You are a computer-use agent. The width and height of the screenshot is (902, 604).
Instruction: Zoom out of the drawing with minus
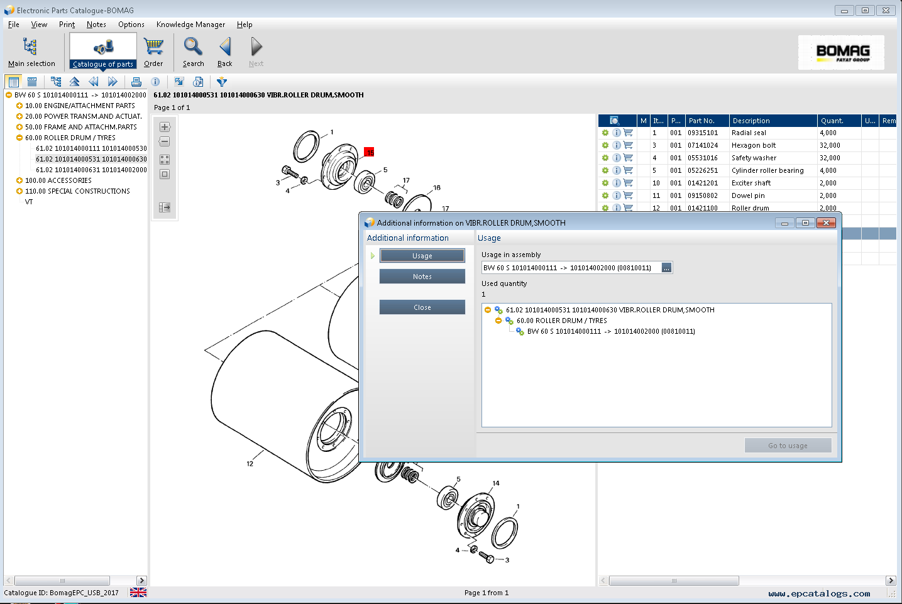pyautogui.click(x=165, y=142)
